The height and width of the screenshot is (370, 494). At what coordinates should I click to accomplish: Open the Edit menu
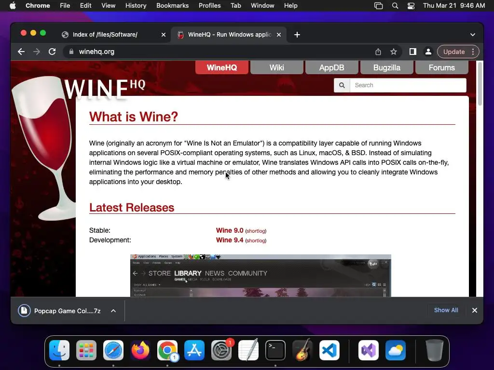click(x=85, y=6)
